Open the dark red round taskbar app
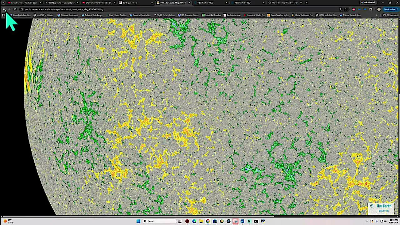 187,221
